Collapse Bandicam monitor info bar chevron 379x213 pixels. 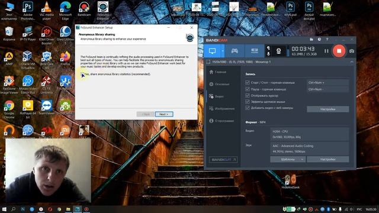click(352, 62)
